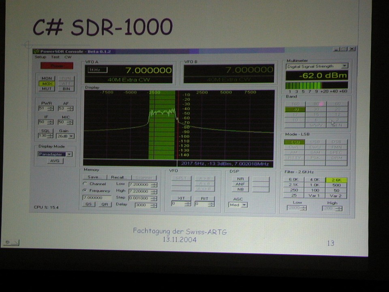The height and width of the screenshot is (292, 389).
Task: Click the memory frequency 7.000000 field
Action: (97, 198)
